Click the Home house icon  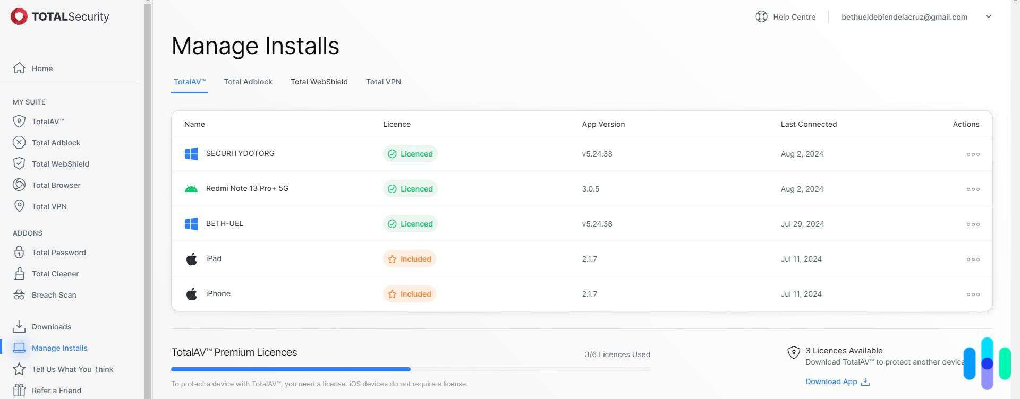[x=19, y=68]
